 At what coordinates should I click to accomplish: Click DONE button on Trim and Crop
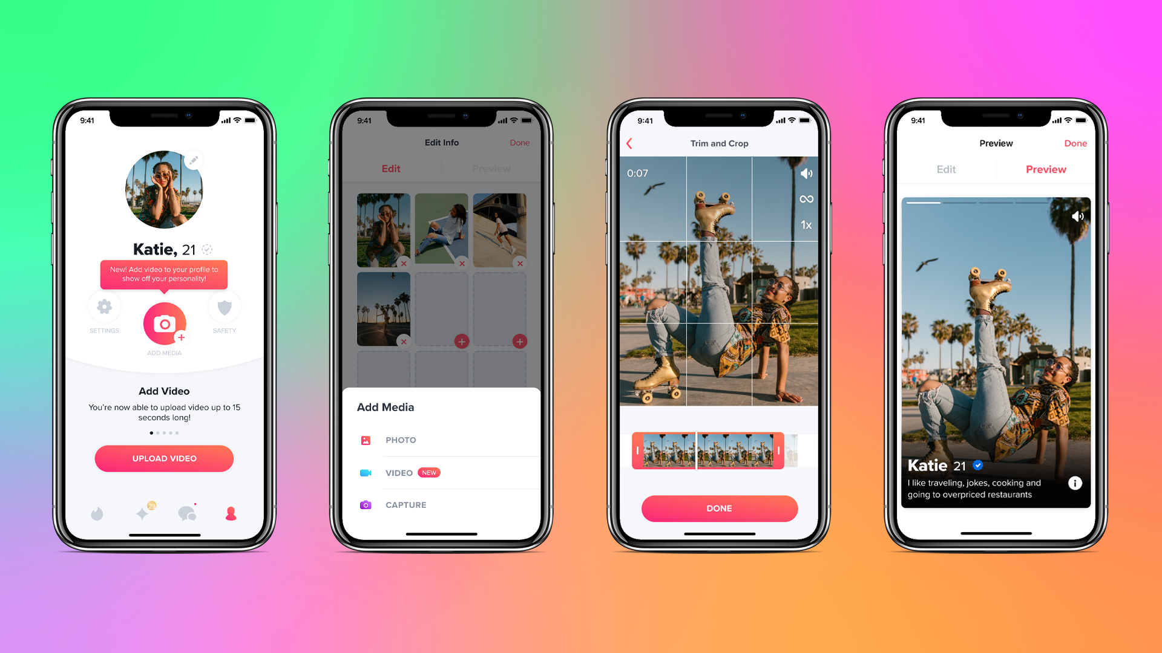tap(718, 508)
